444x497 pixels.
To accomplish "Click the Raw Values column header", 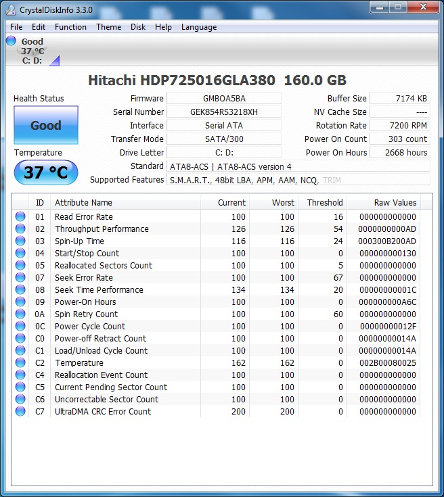I will point(384,203).
